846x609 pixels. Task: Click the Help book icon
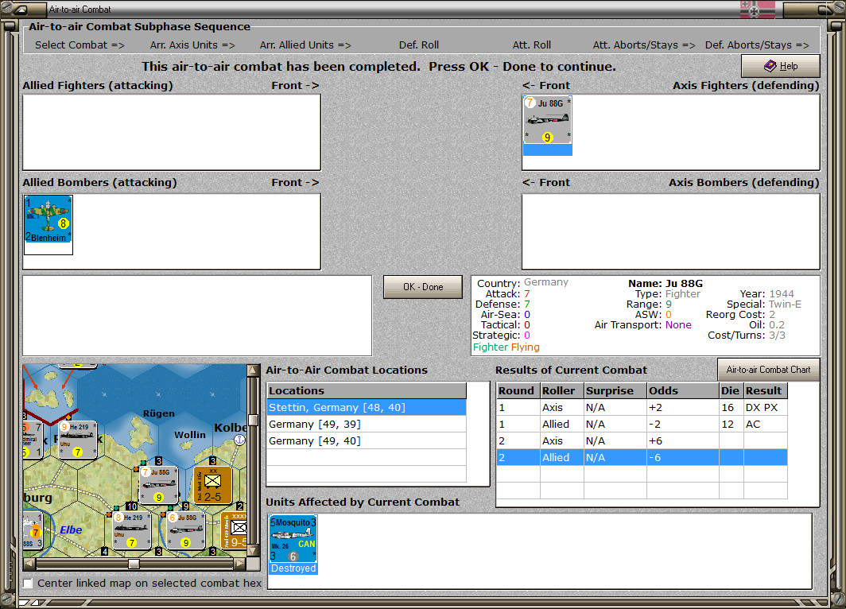click(770, 66)
